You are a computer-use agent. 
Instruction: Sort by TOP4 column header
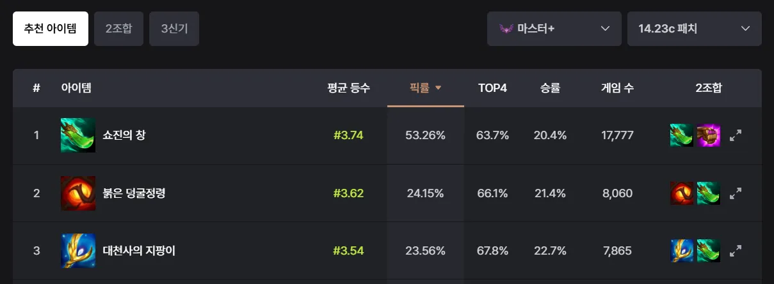pyautogui.click(x=493, y=88)
